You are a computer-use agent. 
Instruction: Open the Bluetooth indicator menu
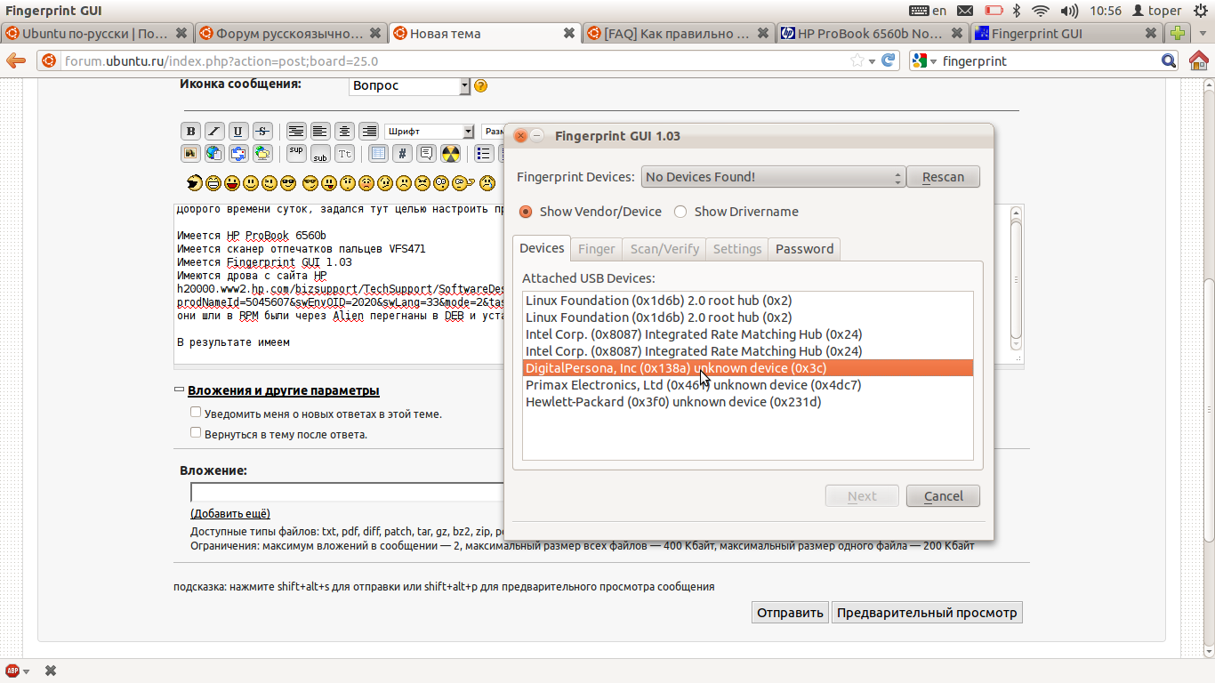coord(1017,11)
